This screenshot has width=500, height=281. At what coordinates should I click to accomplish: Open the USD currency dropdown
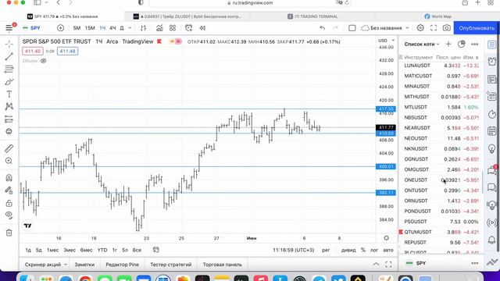tap(386, 41)
